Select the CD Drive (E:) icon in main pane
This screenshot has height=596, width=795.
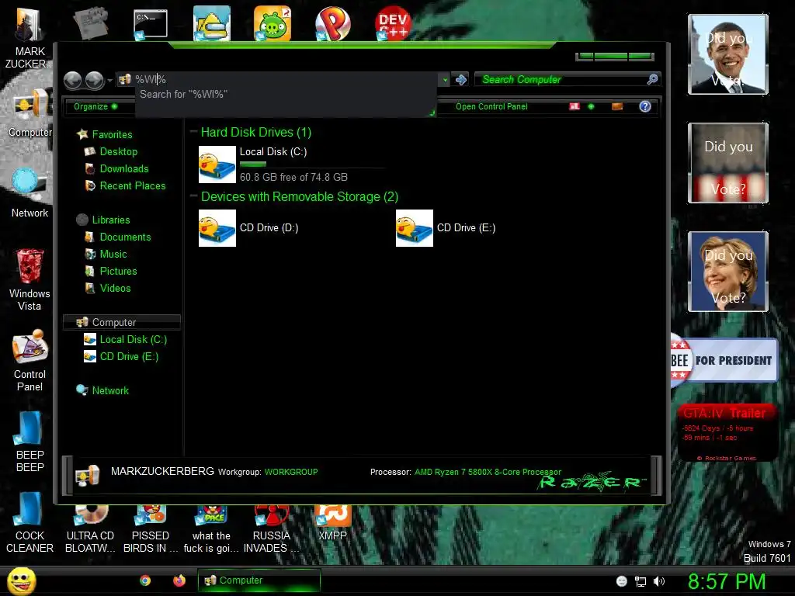pos(415,228)
